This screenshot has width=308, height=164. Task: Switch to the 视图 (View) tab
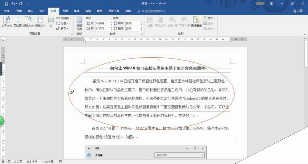tap(99, 11)
